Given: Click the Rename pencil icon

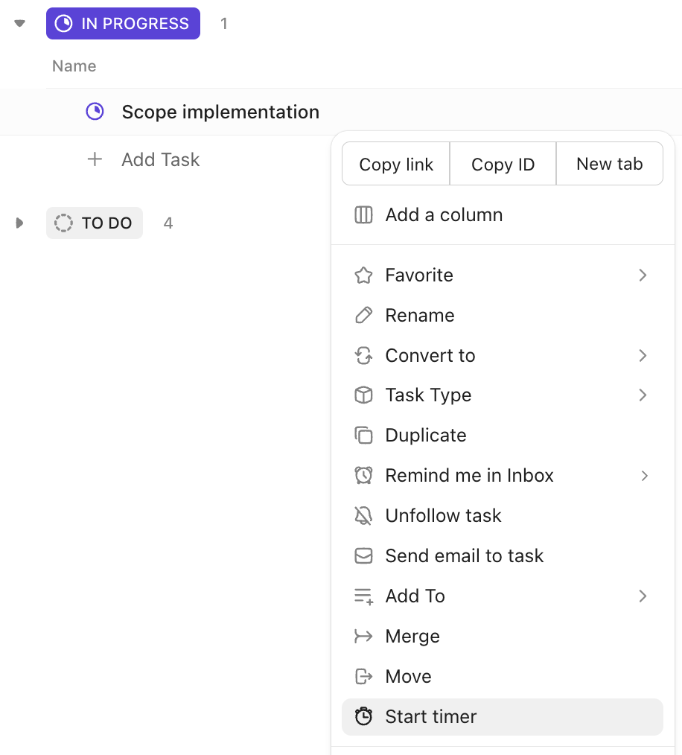Looking at the screenshot, I should click(363, 315).
